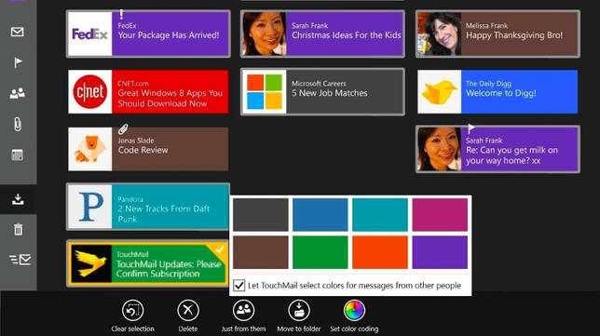Open Happy Thanksgiving Bro message

click(498, 34)
